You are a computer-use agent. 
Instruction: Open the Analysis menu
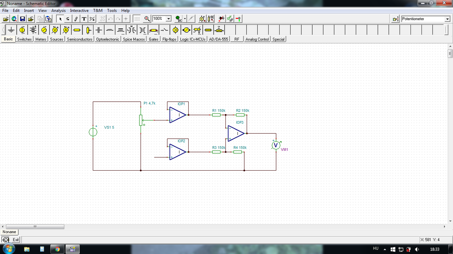pos(58,11)
